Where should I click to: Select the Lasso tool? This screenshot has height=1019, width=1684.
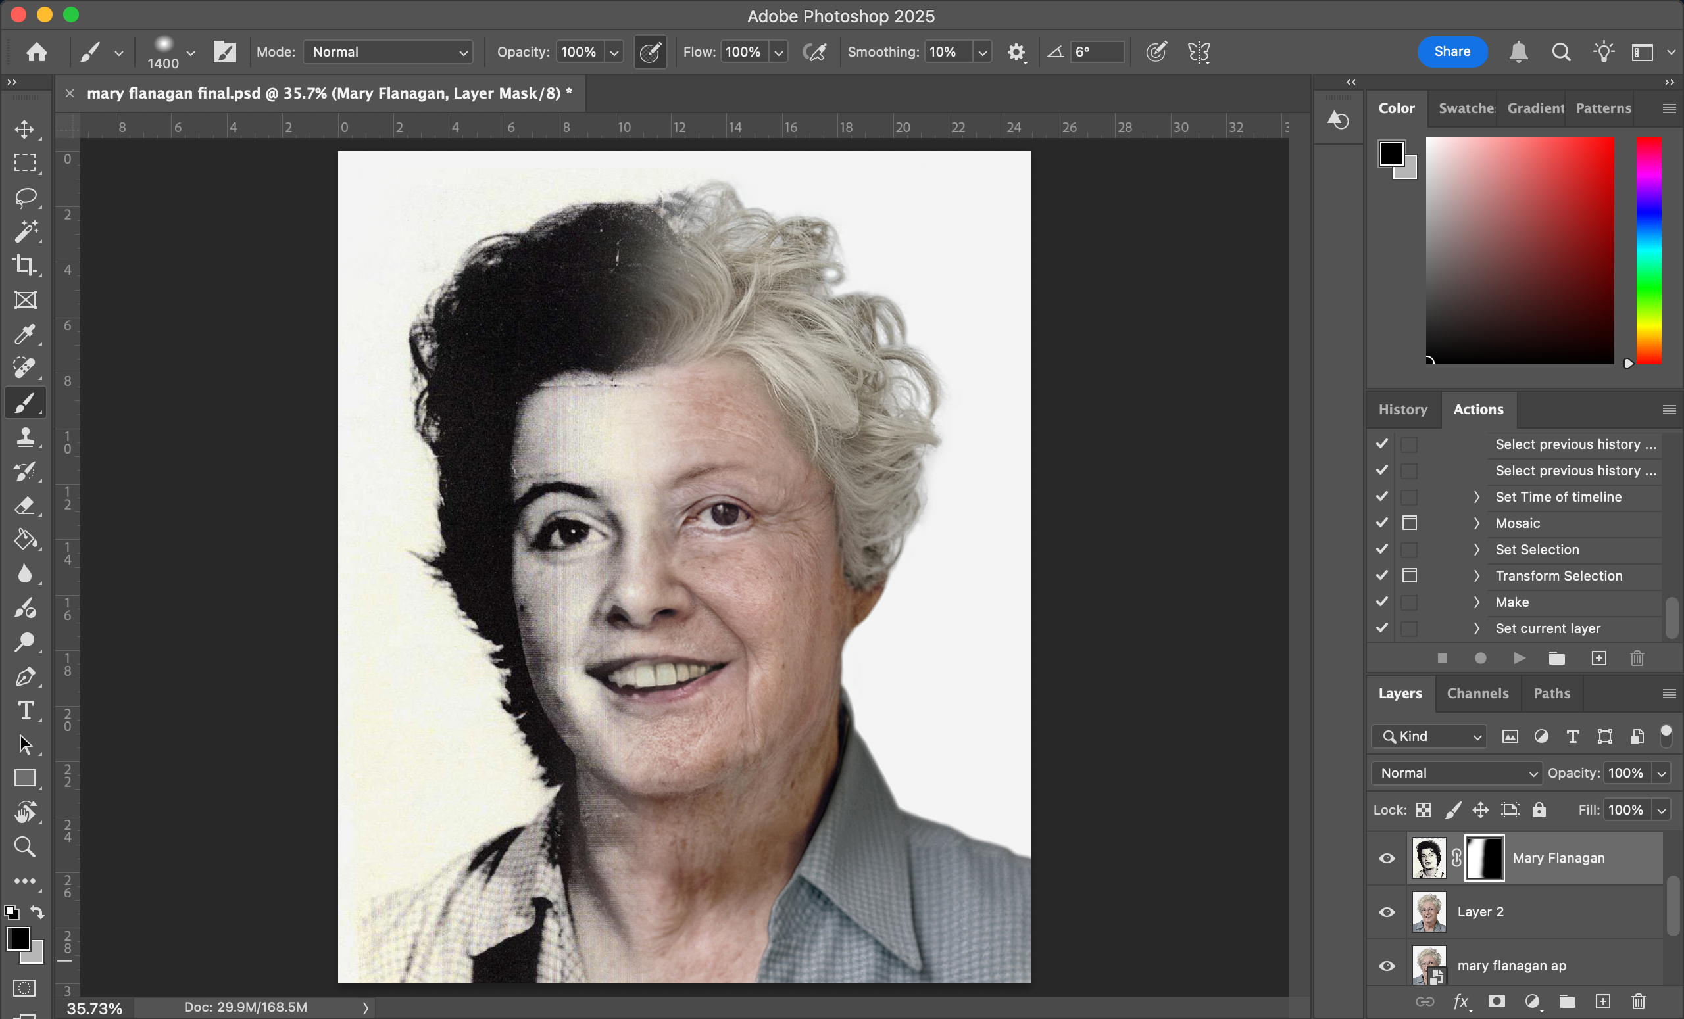[25, 197]
